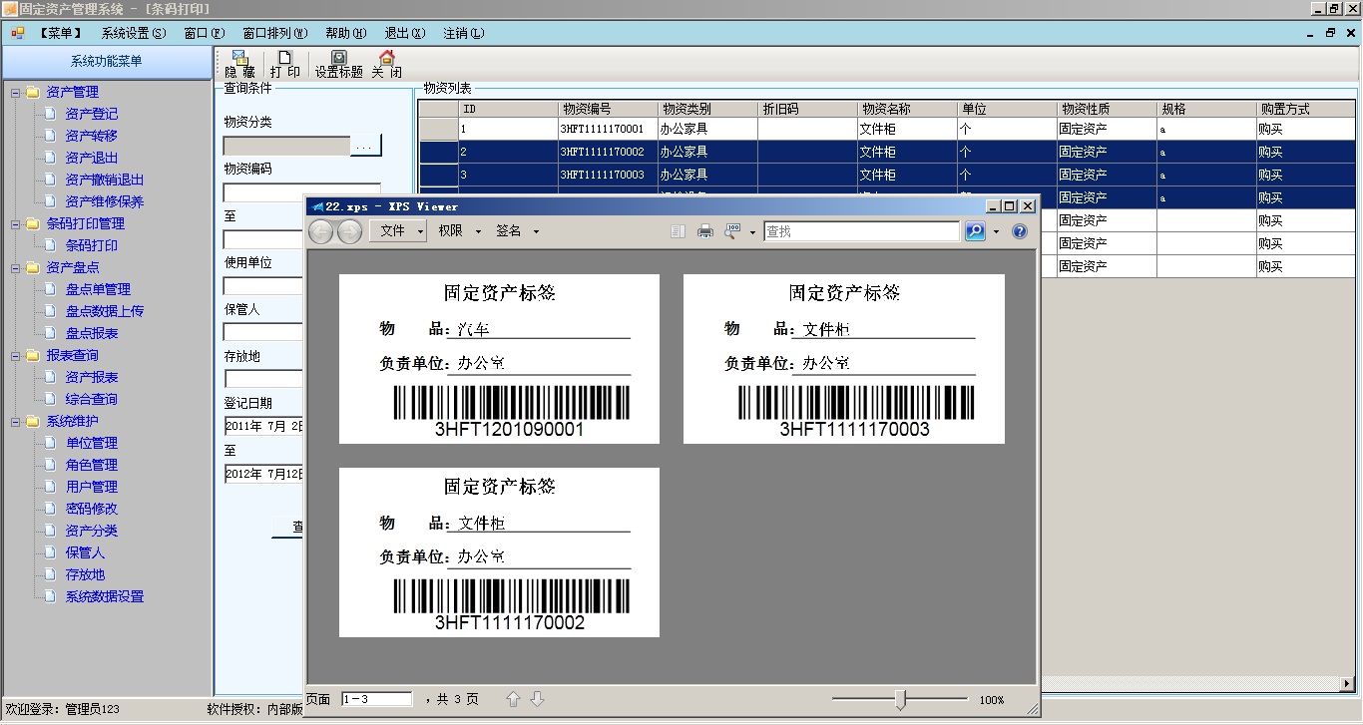
Task: Click the XPS Viewer back arrow button
Action: [x=320, y=231]
